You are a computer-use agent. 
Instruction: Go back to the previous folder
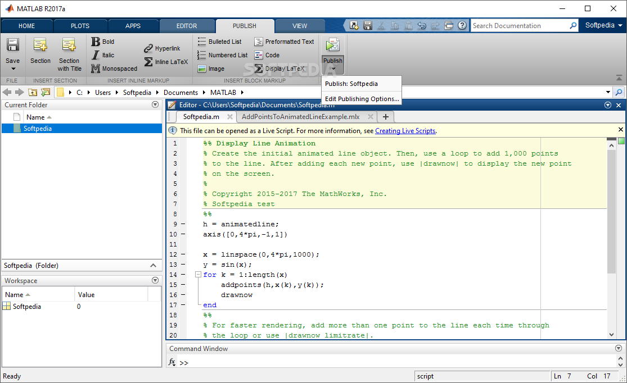point(7,92)
